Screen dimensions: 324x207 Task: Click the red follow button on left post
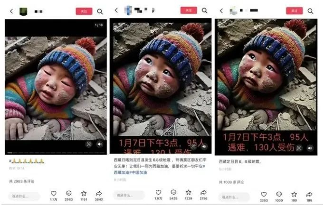(84, 11)
